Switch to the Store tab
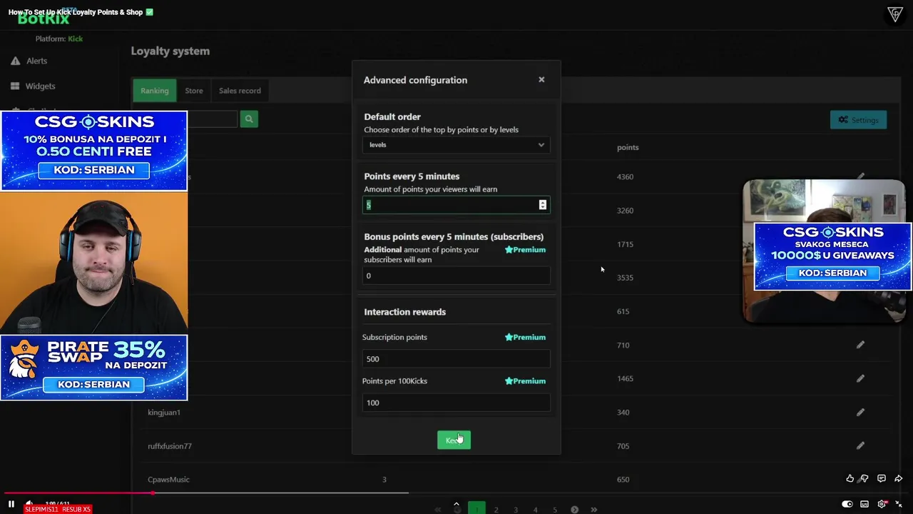The image size is (913, 514). (194, 91)
